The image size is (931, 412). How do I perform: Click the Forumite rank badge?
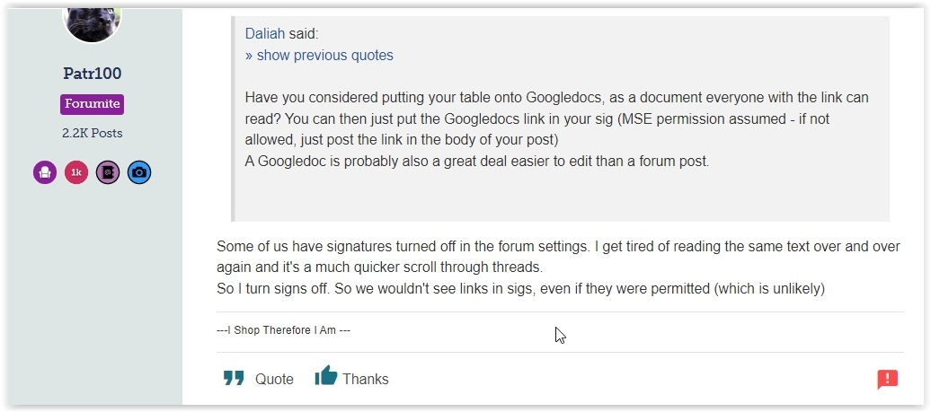tap(92, 104)
